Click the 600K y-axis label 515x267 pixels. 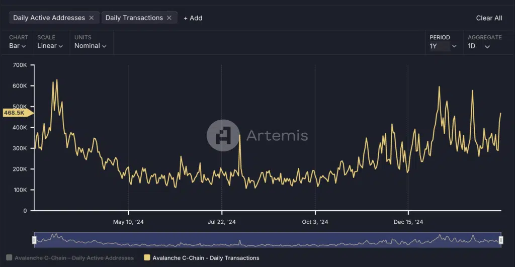point(20,85)
